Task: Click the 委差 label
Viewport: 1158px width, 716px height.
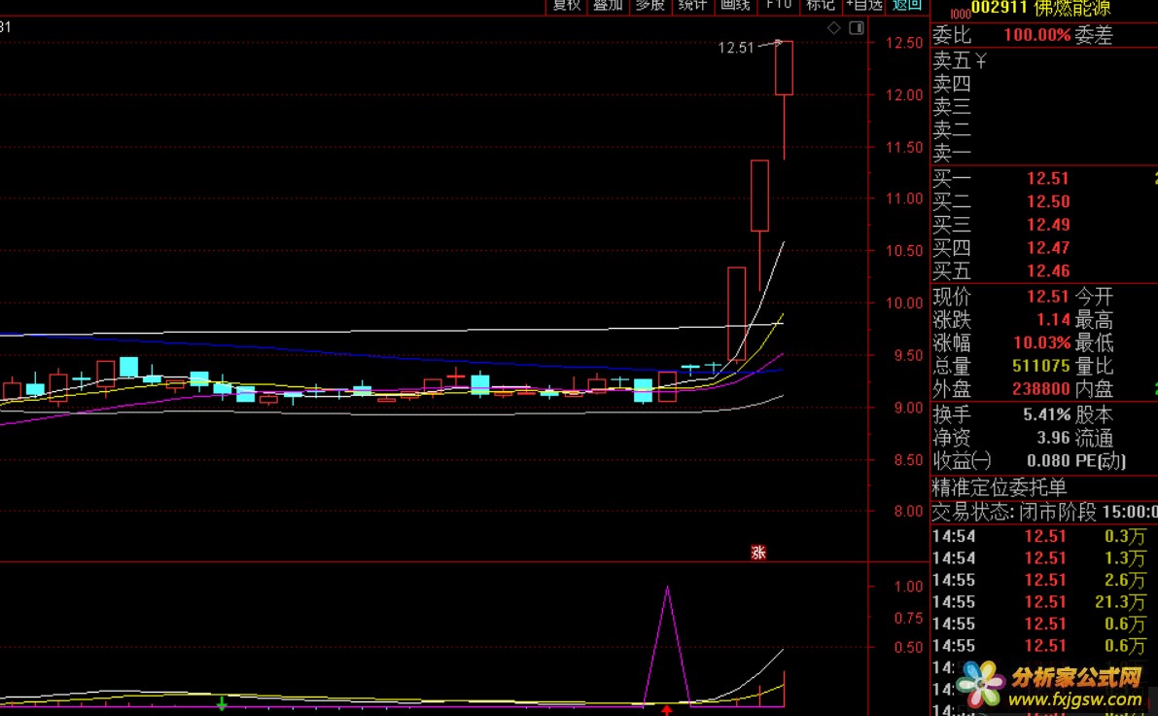Action: (1094, 35)
